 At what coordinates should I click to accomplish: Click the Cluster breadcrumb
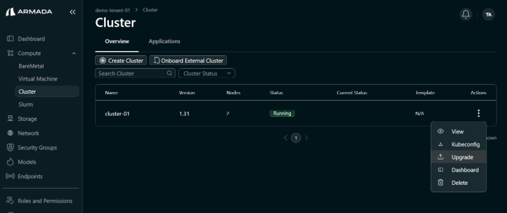(151, 10)
